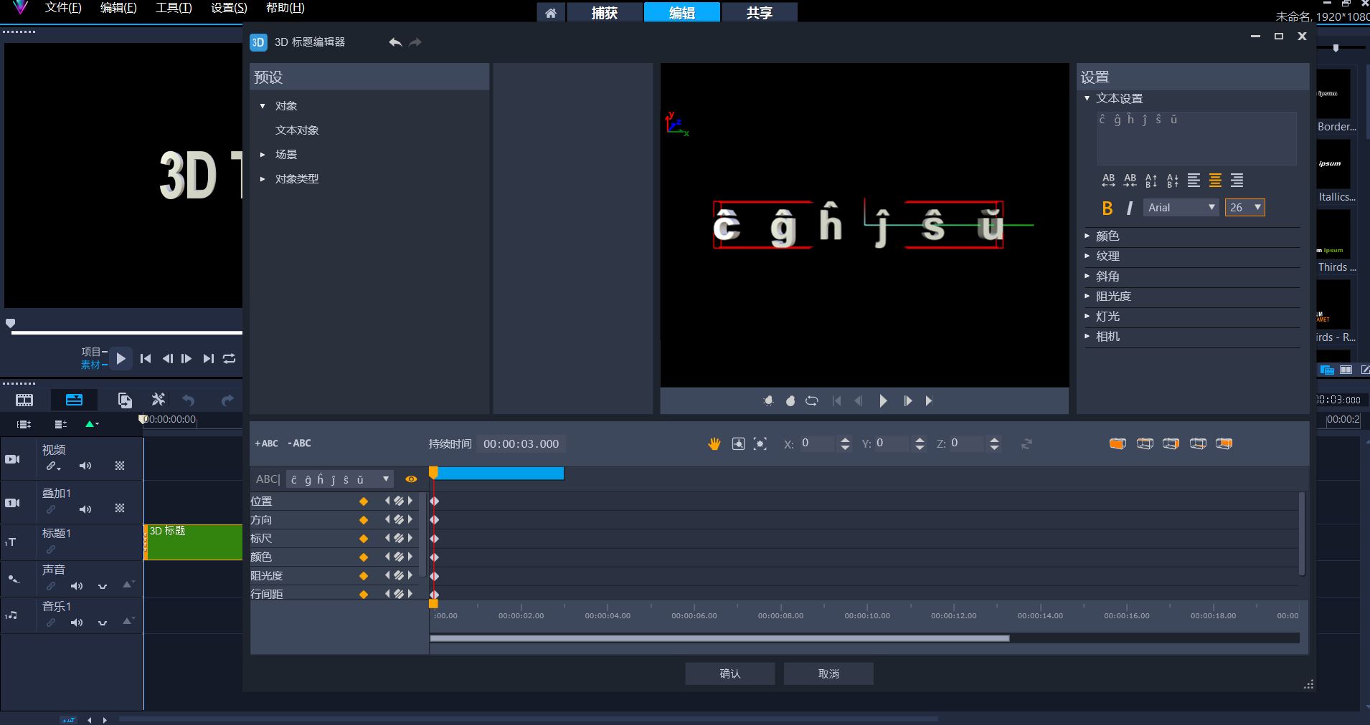Open the font size 26 dropdown

tap(1244, 208)
